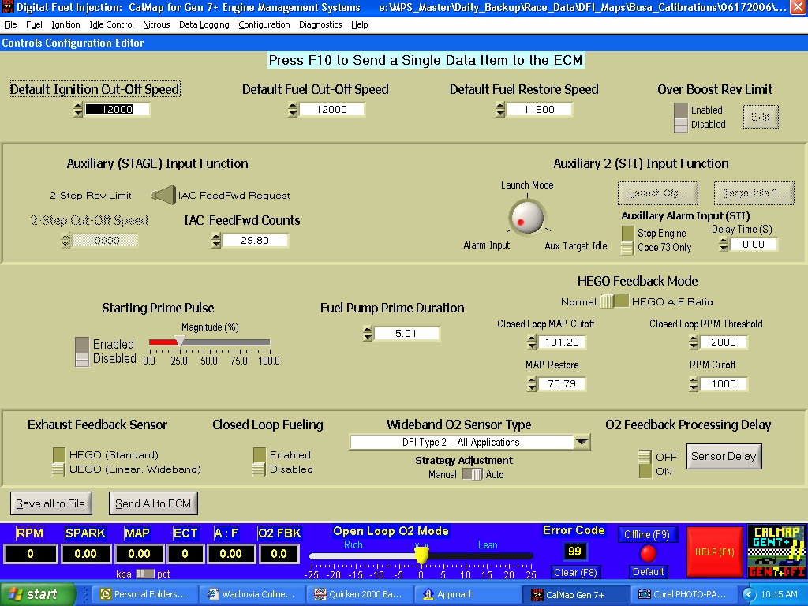This screenshot has height=606, width=808.
Task: Click the IAC FeedFwd Counts stepper arrows
Action: click(216, 240)
